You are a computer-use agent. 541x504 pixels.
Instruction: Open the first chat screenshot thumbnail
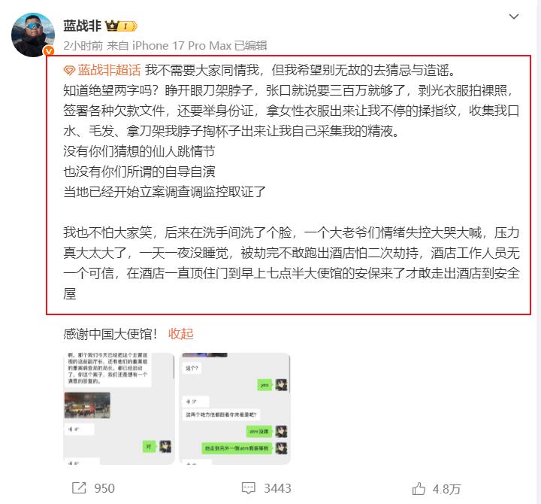[x=119, y=408]
